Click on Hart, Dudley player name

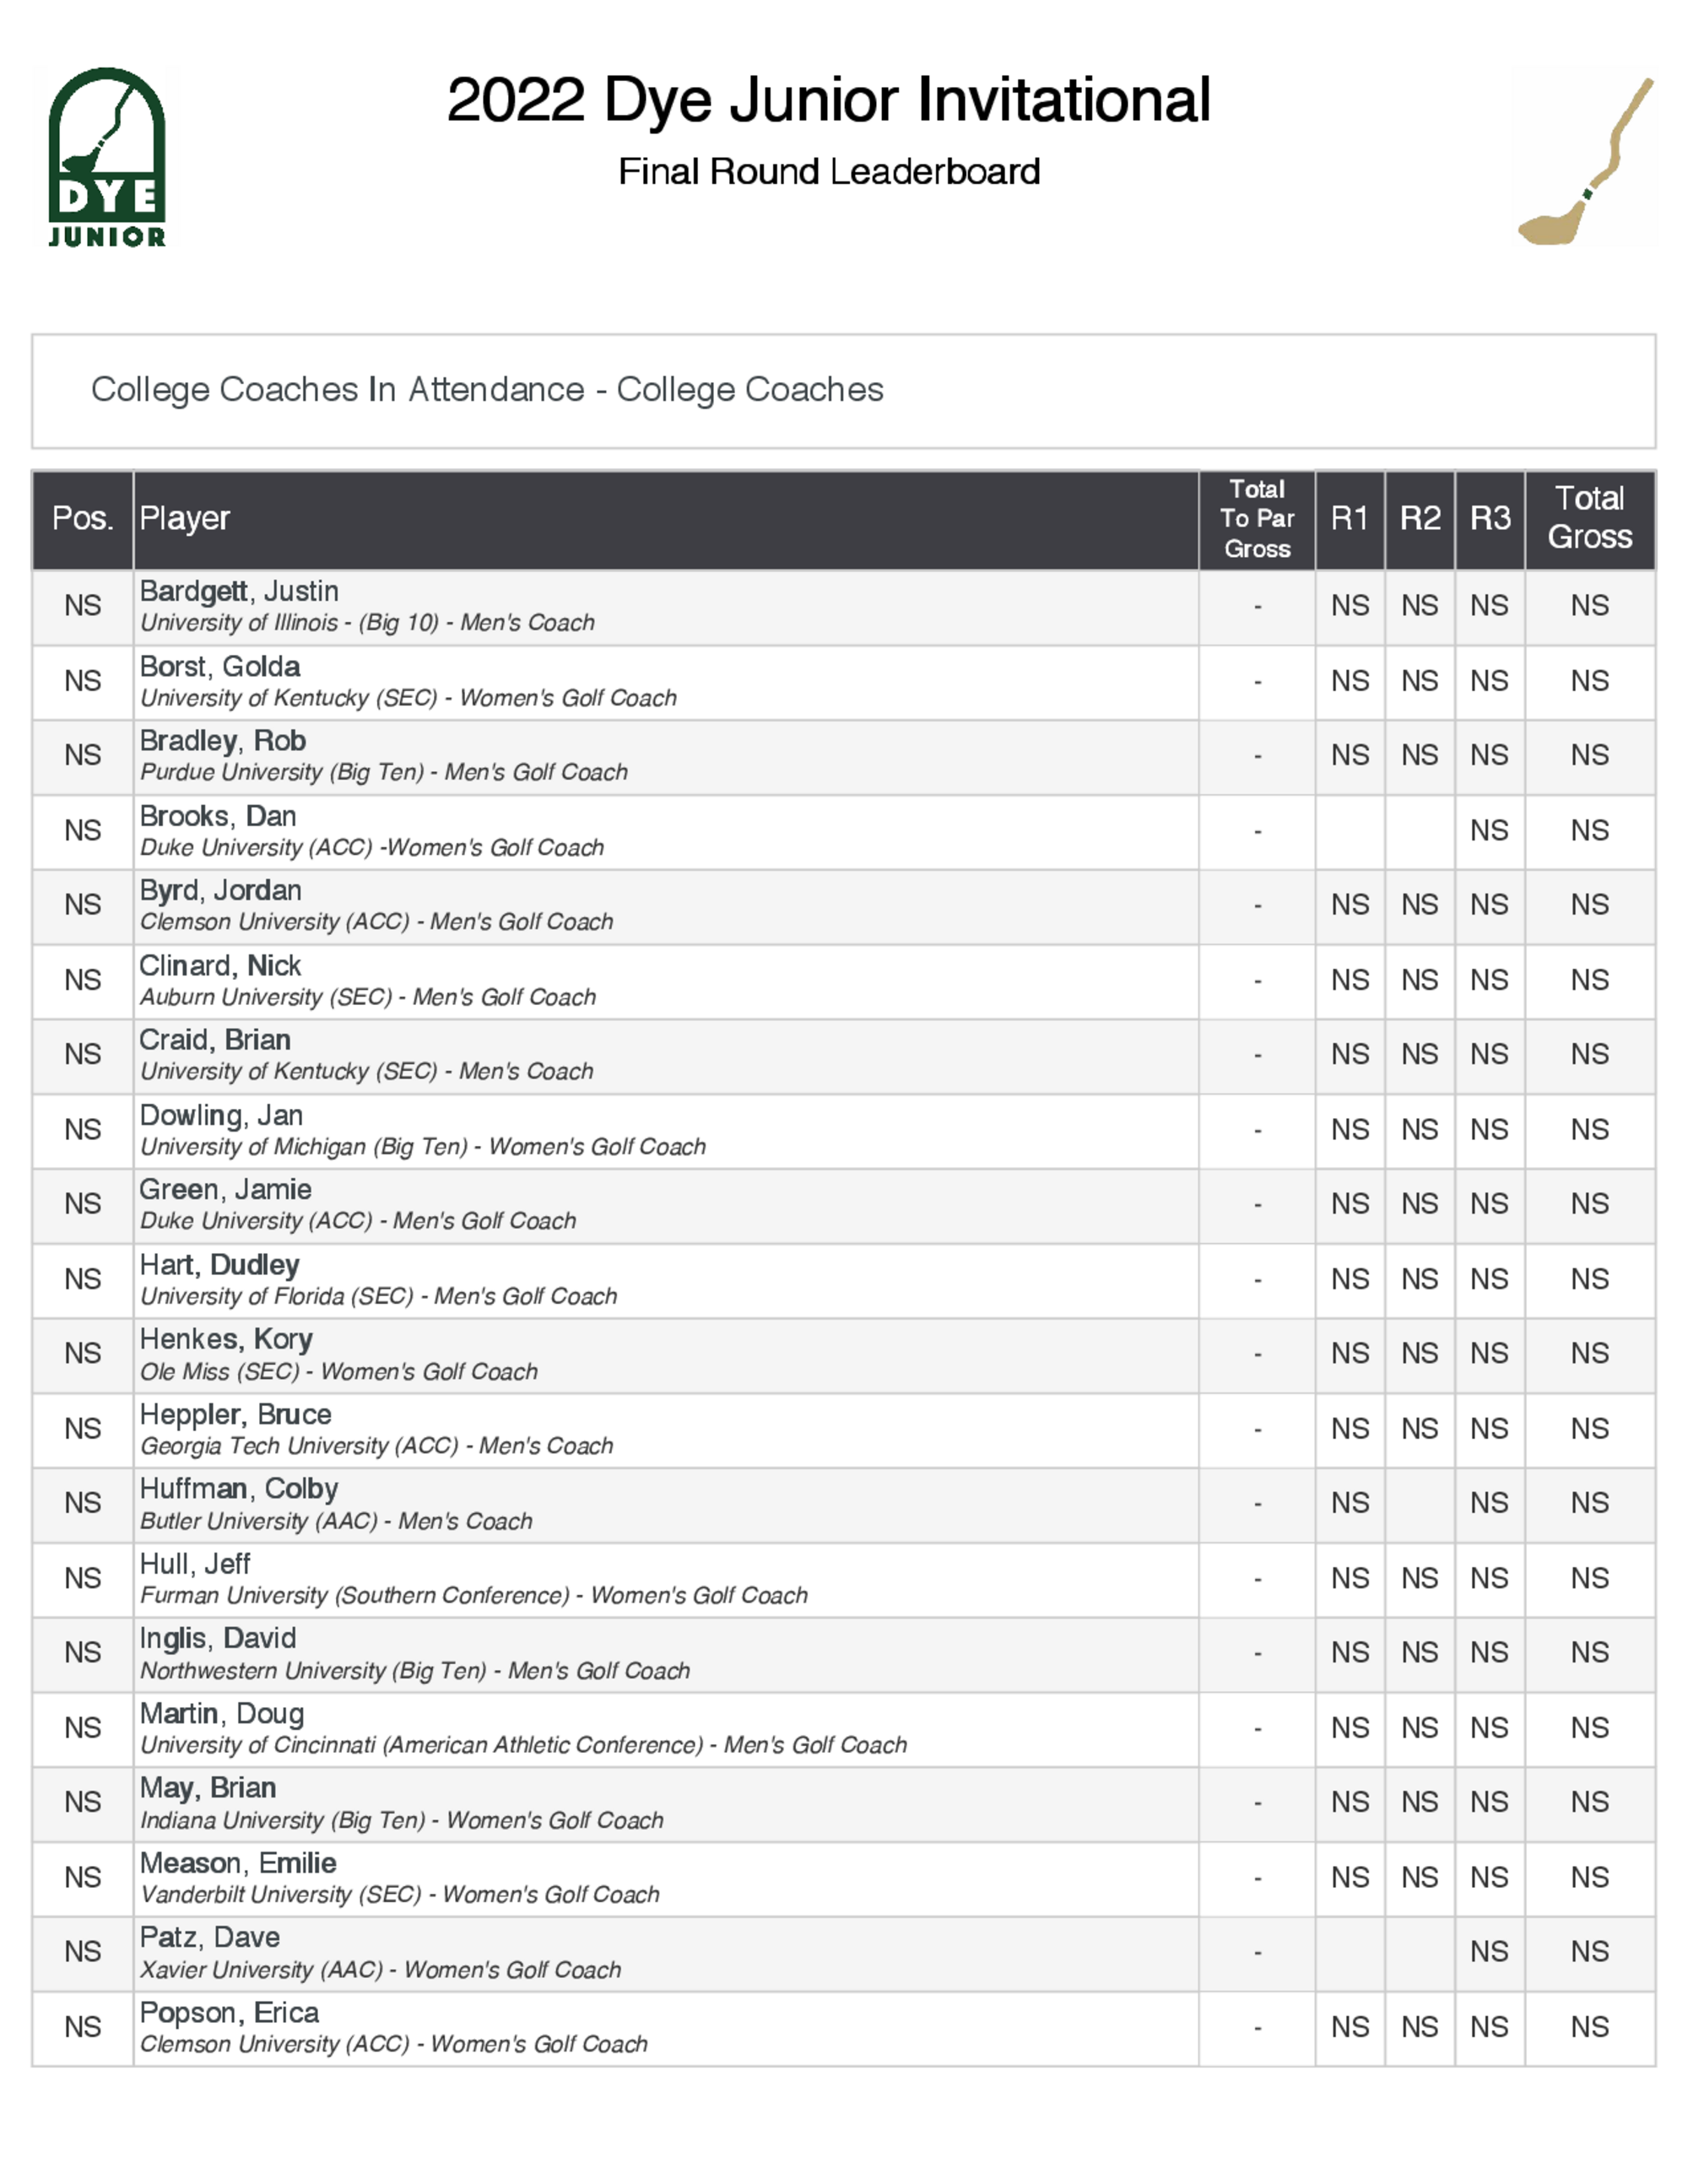[220, 1265]
